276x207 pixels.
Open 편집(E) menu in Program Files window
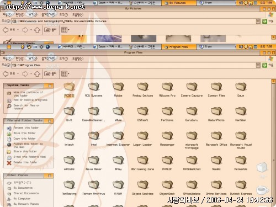click(20, 59)
